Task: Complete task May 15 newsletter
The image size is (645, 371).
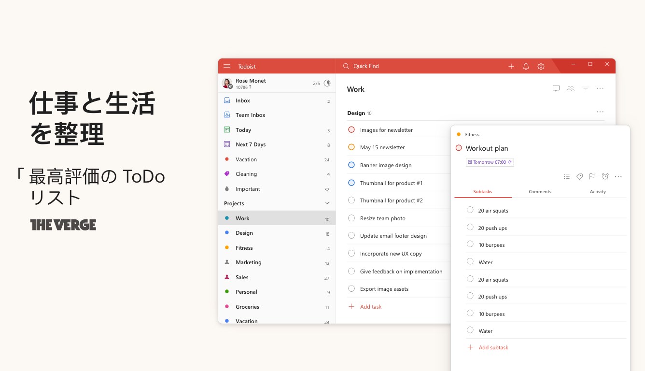Action: [351, 147]
